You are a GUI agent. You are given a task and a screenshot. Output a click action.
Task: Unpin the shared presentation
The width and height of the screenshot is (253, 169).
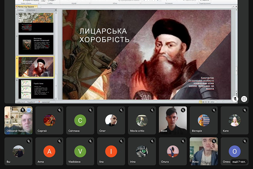click(235, 99)
